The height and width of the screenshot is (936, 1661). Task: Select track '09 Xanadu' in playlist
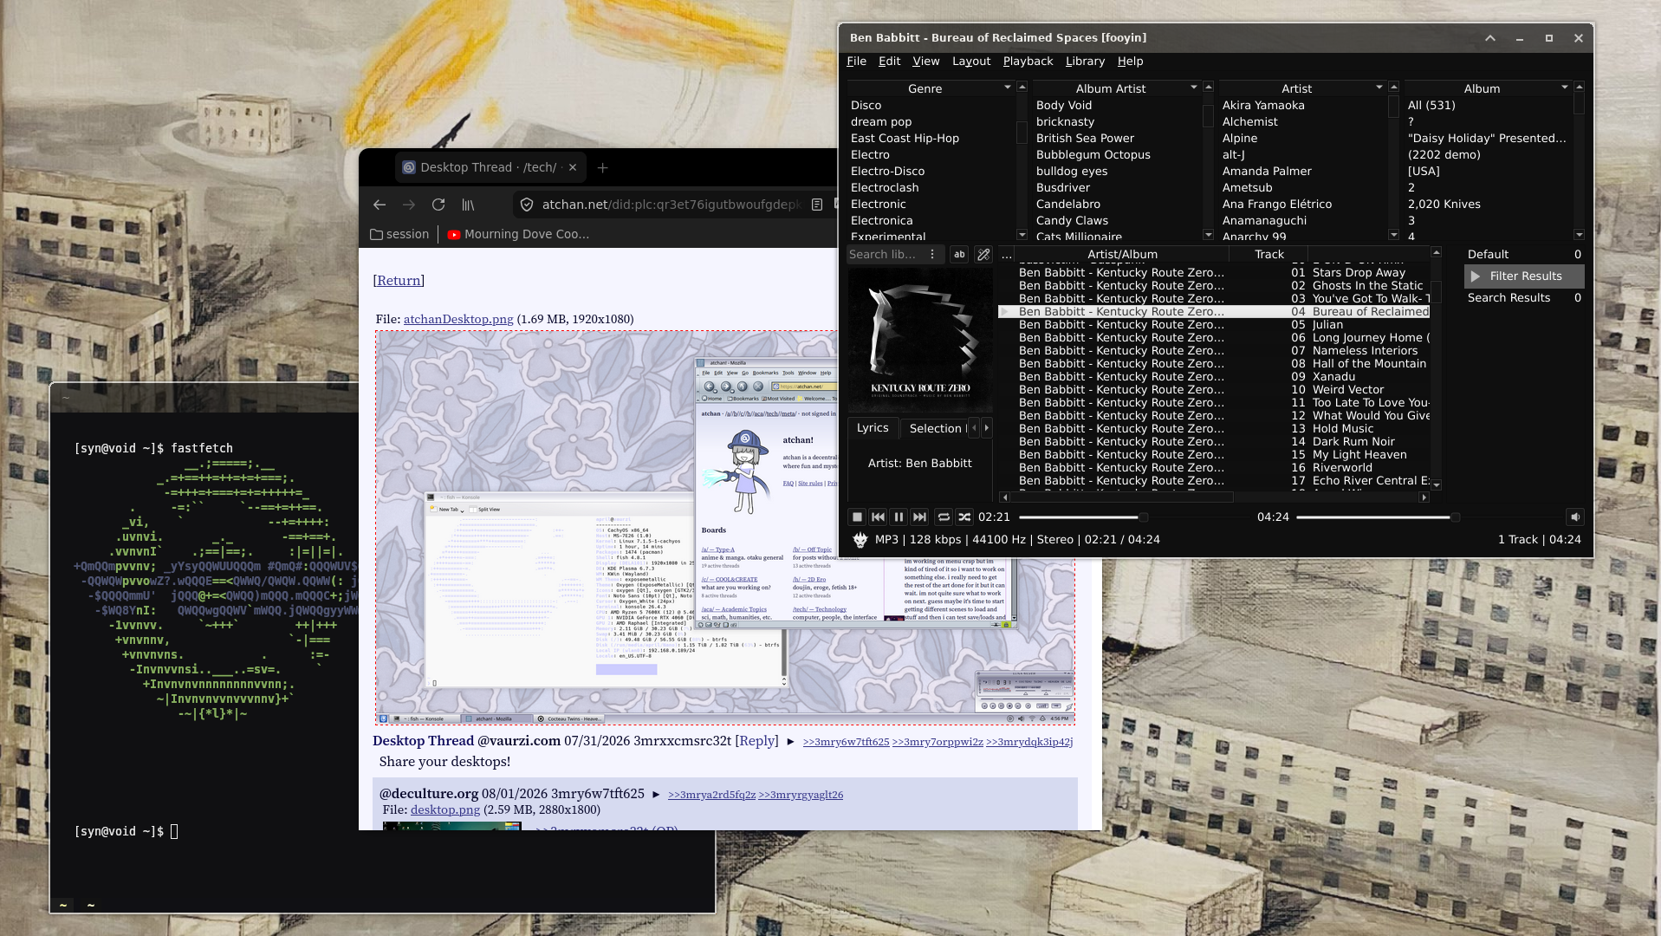pyautogui.click(x=1213, y=377)
